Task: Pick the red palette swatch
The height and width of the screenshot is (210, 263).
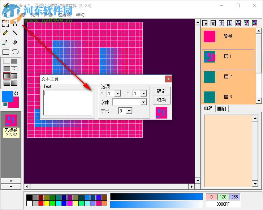Action: tap(41, 203)
